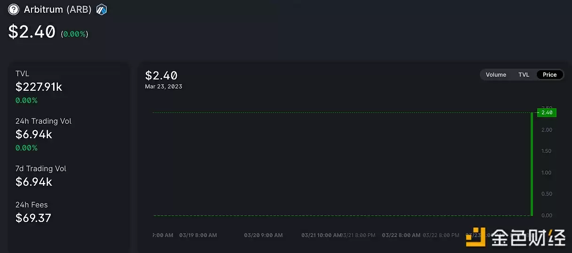The height and width of the screenshot is (253, 572).
Task: Switch chart to Volume view
Action: [496, 75]
